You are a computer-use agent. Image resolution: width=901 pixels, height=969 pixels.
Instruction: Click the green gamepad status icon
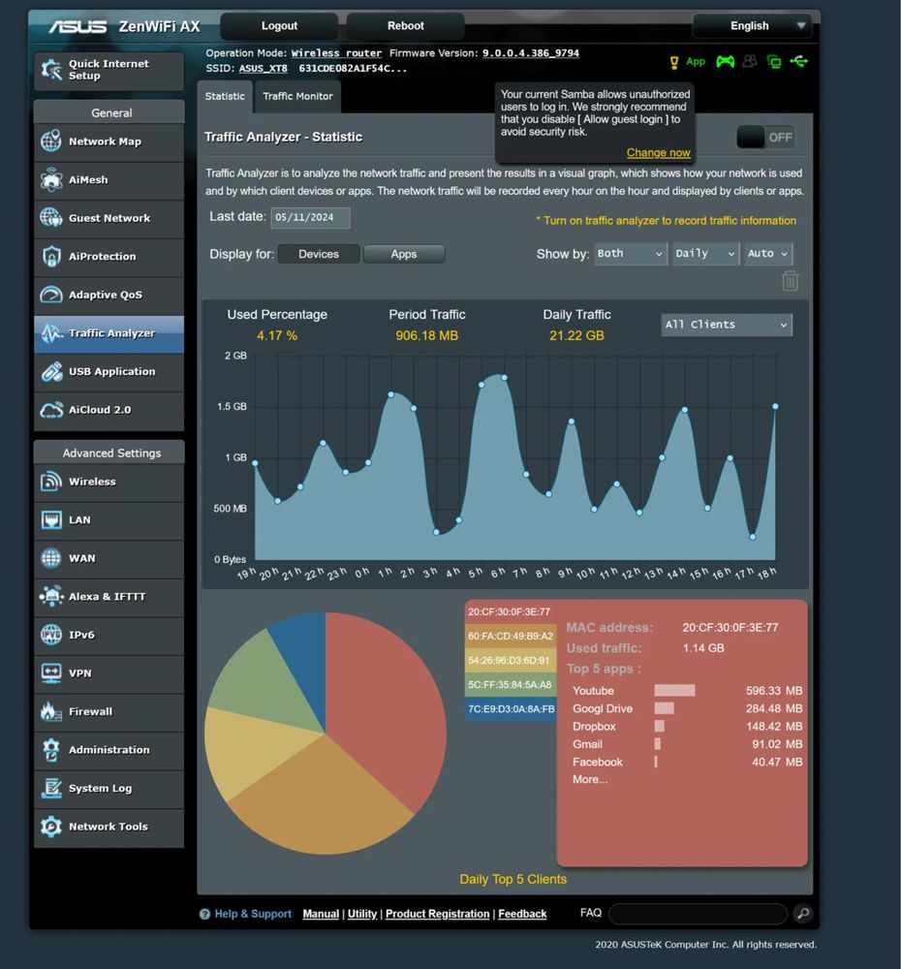(x=725, y=61)
